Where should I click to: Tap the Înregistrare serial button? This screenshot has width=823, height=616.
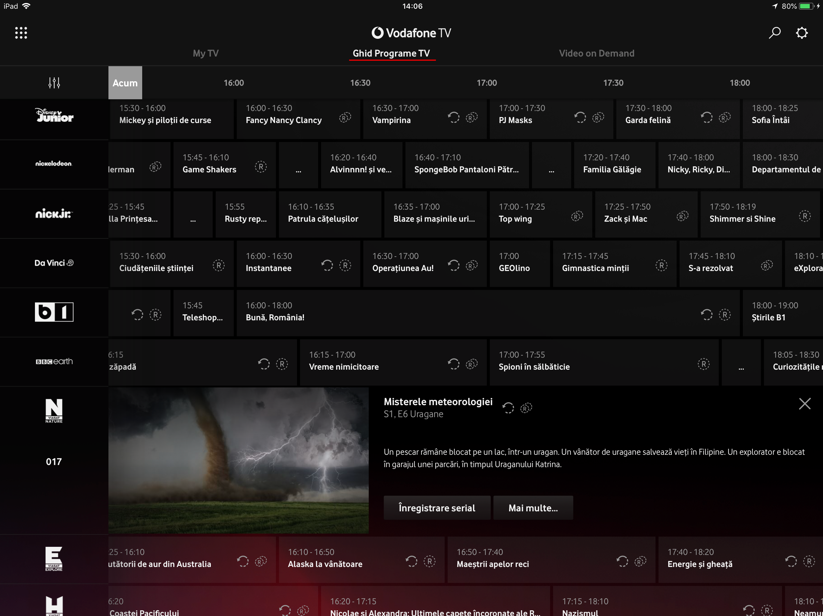437,507
